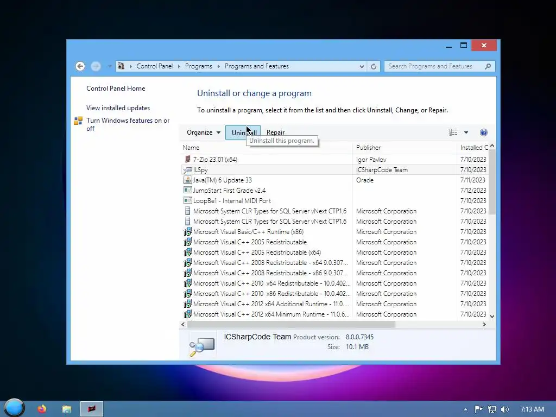Open File Explorer from the taskbar
556x417 pixels.
coord(67,409)
